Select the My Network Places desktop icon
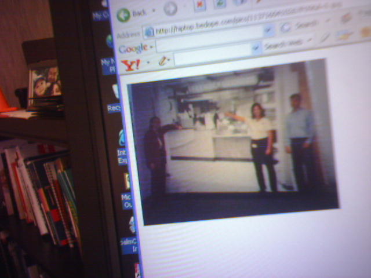This screenshot has width=371, height=278. 108,54
